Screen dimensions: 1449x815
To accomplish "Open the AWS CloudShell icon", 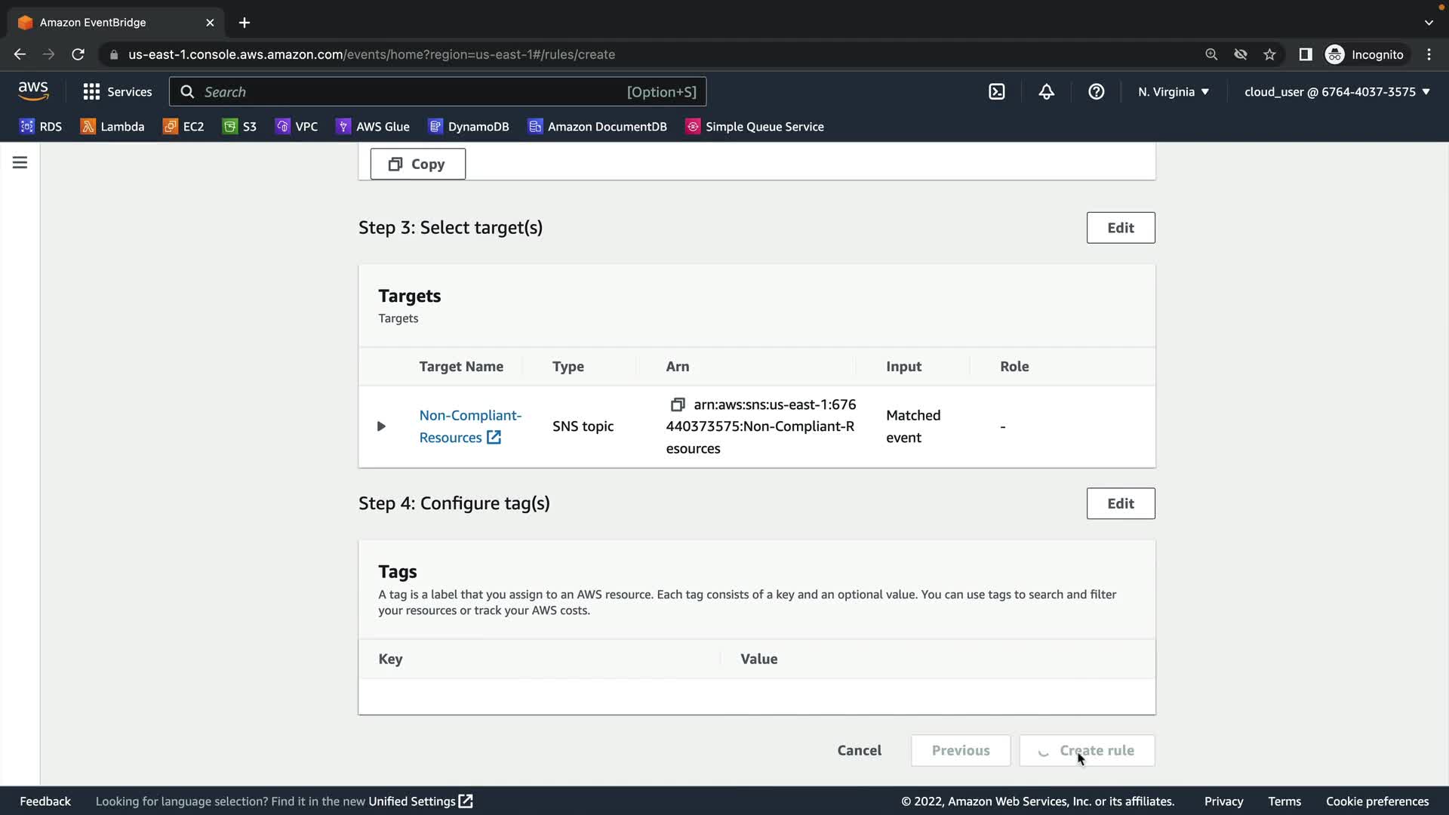I will (996, 92).
